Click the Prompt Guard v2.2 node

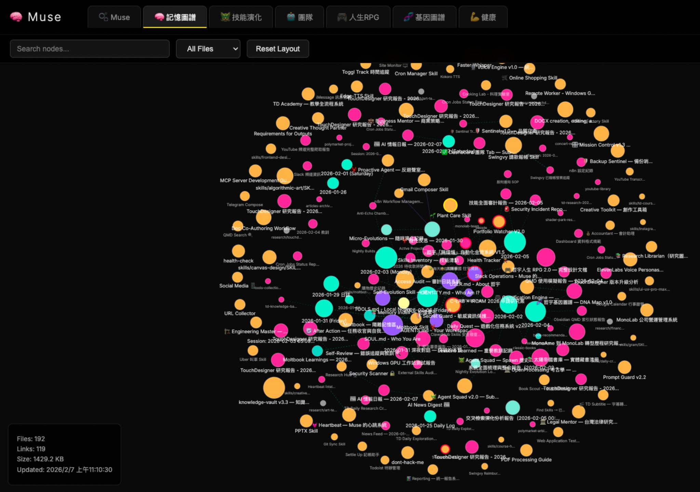pos(624,367)
